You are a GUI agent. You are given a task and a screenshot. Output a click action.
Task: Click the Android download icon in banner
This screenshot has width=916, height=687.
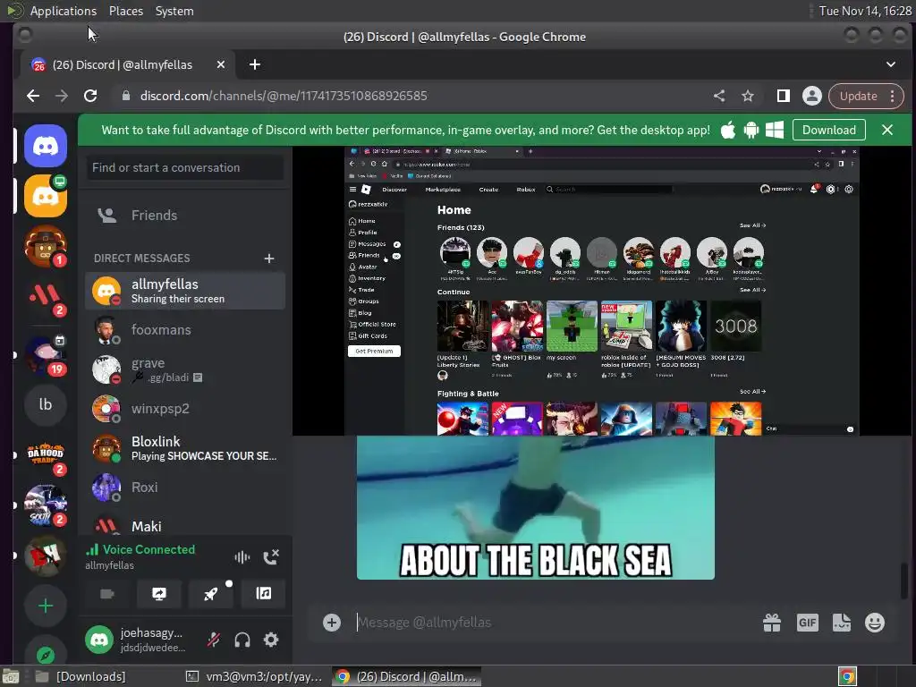751,131
